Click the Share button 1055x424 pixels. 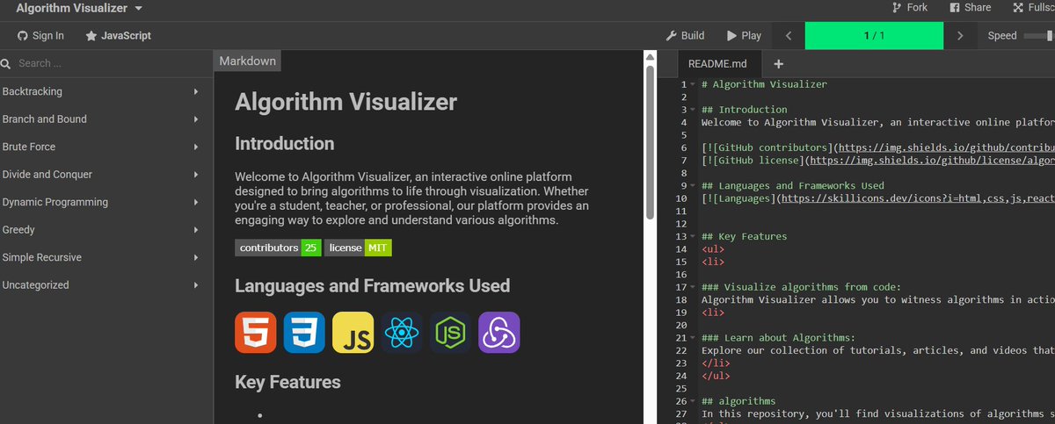point(970,8)
